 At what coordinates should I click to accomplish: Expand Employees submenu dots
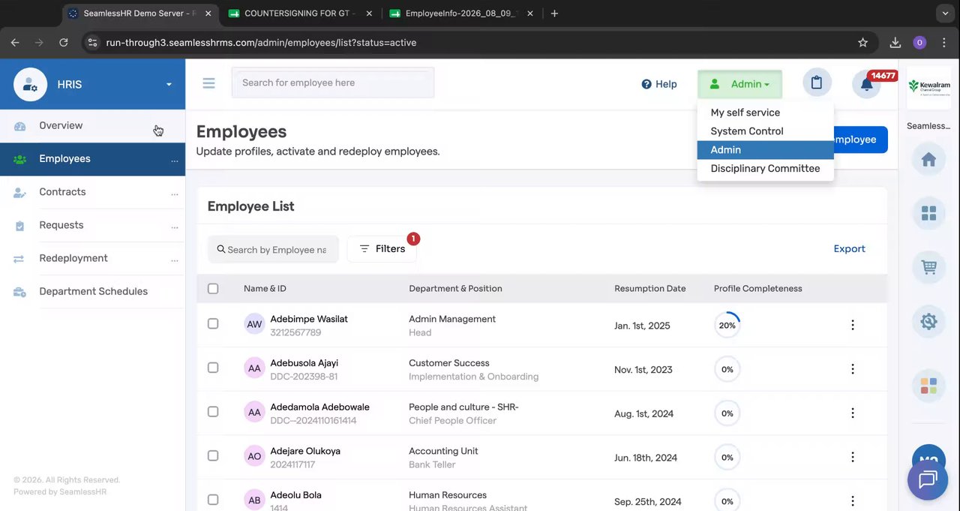(174, 161)
